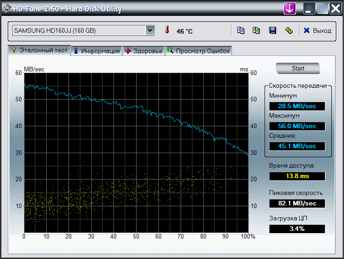The image size is (344, 259).
Task: Copy benchmark info to clipboard icon
Action: point(241,30)
